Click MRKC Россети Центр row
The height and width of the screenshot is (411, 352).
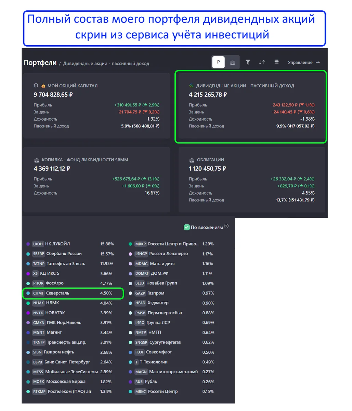tap(172, 391)
